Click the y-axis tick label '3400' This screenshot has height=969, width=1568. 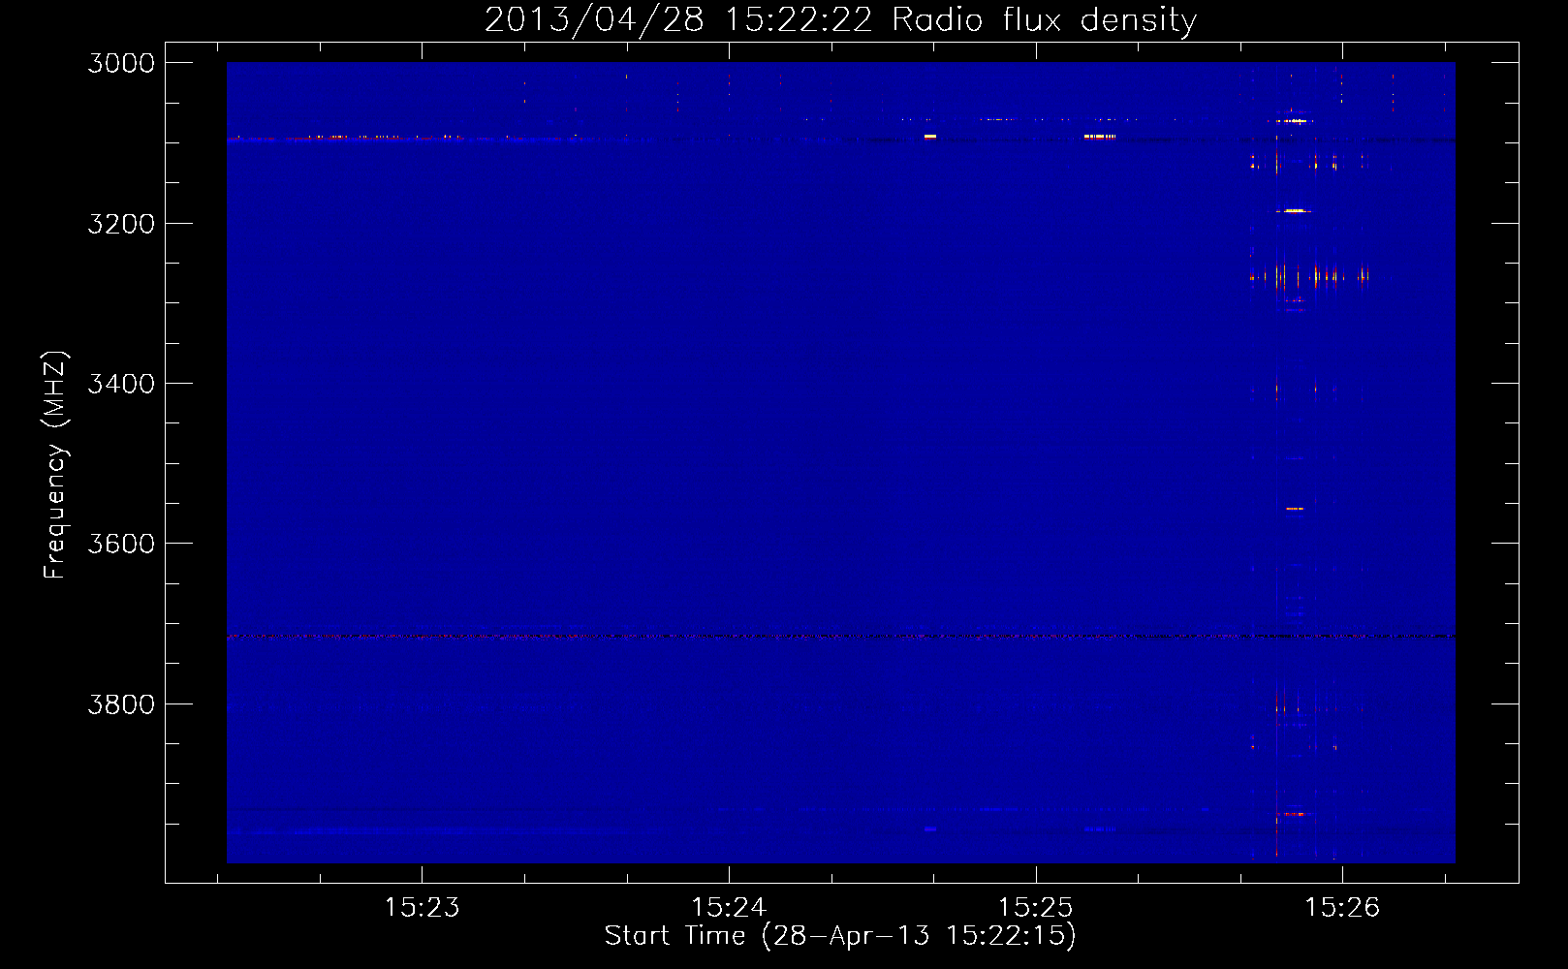click(121, 384)
